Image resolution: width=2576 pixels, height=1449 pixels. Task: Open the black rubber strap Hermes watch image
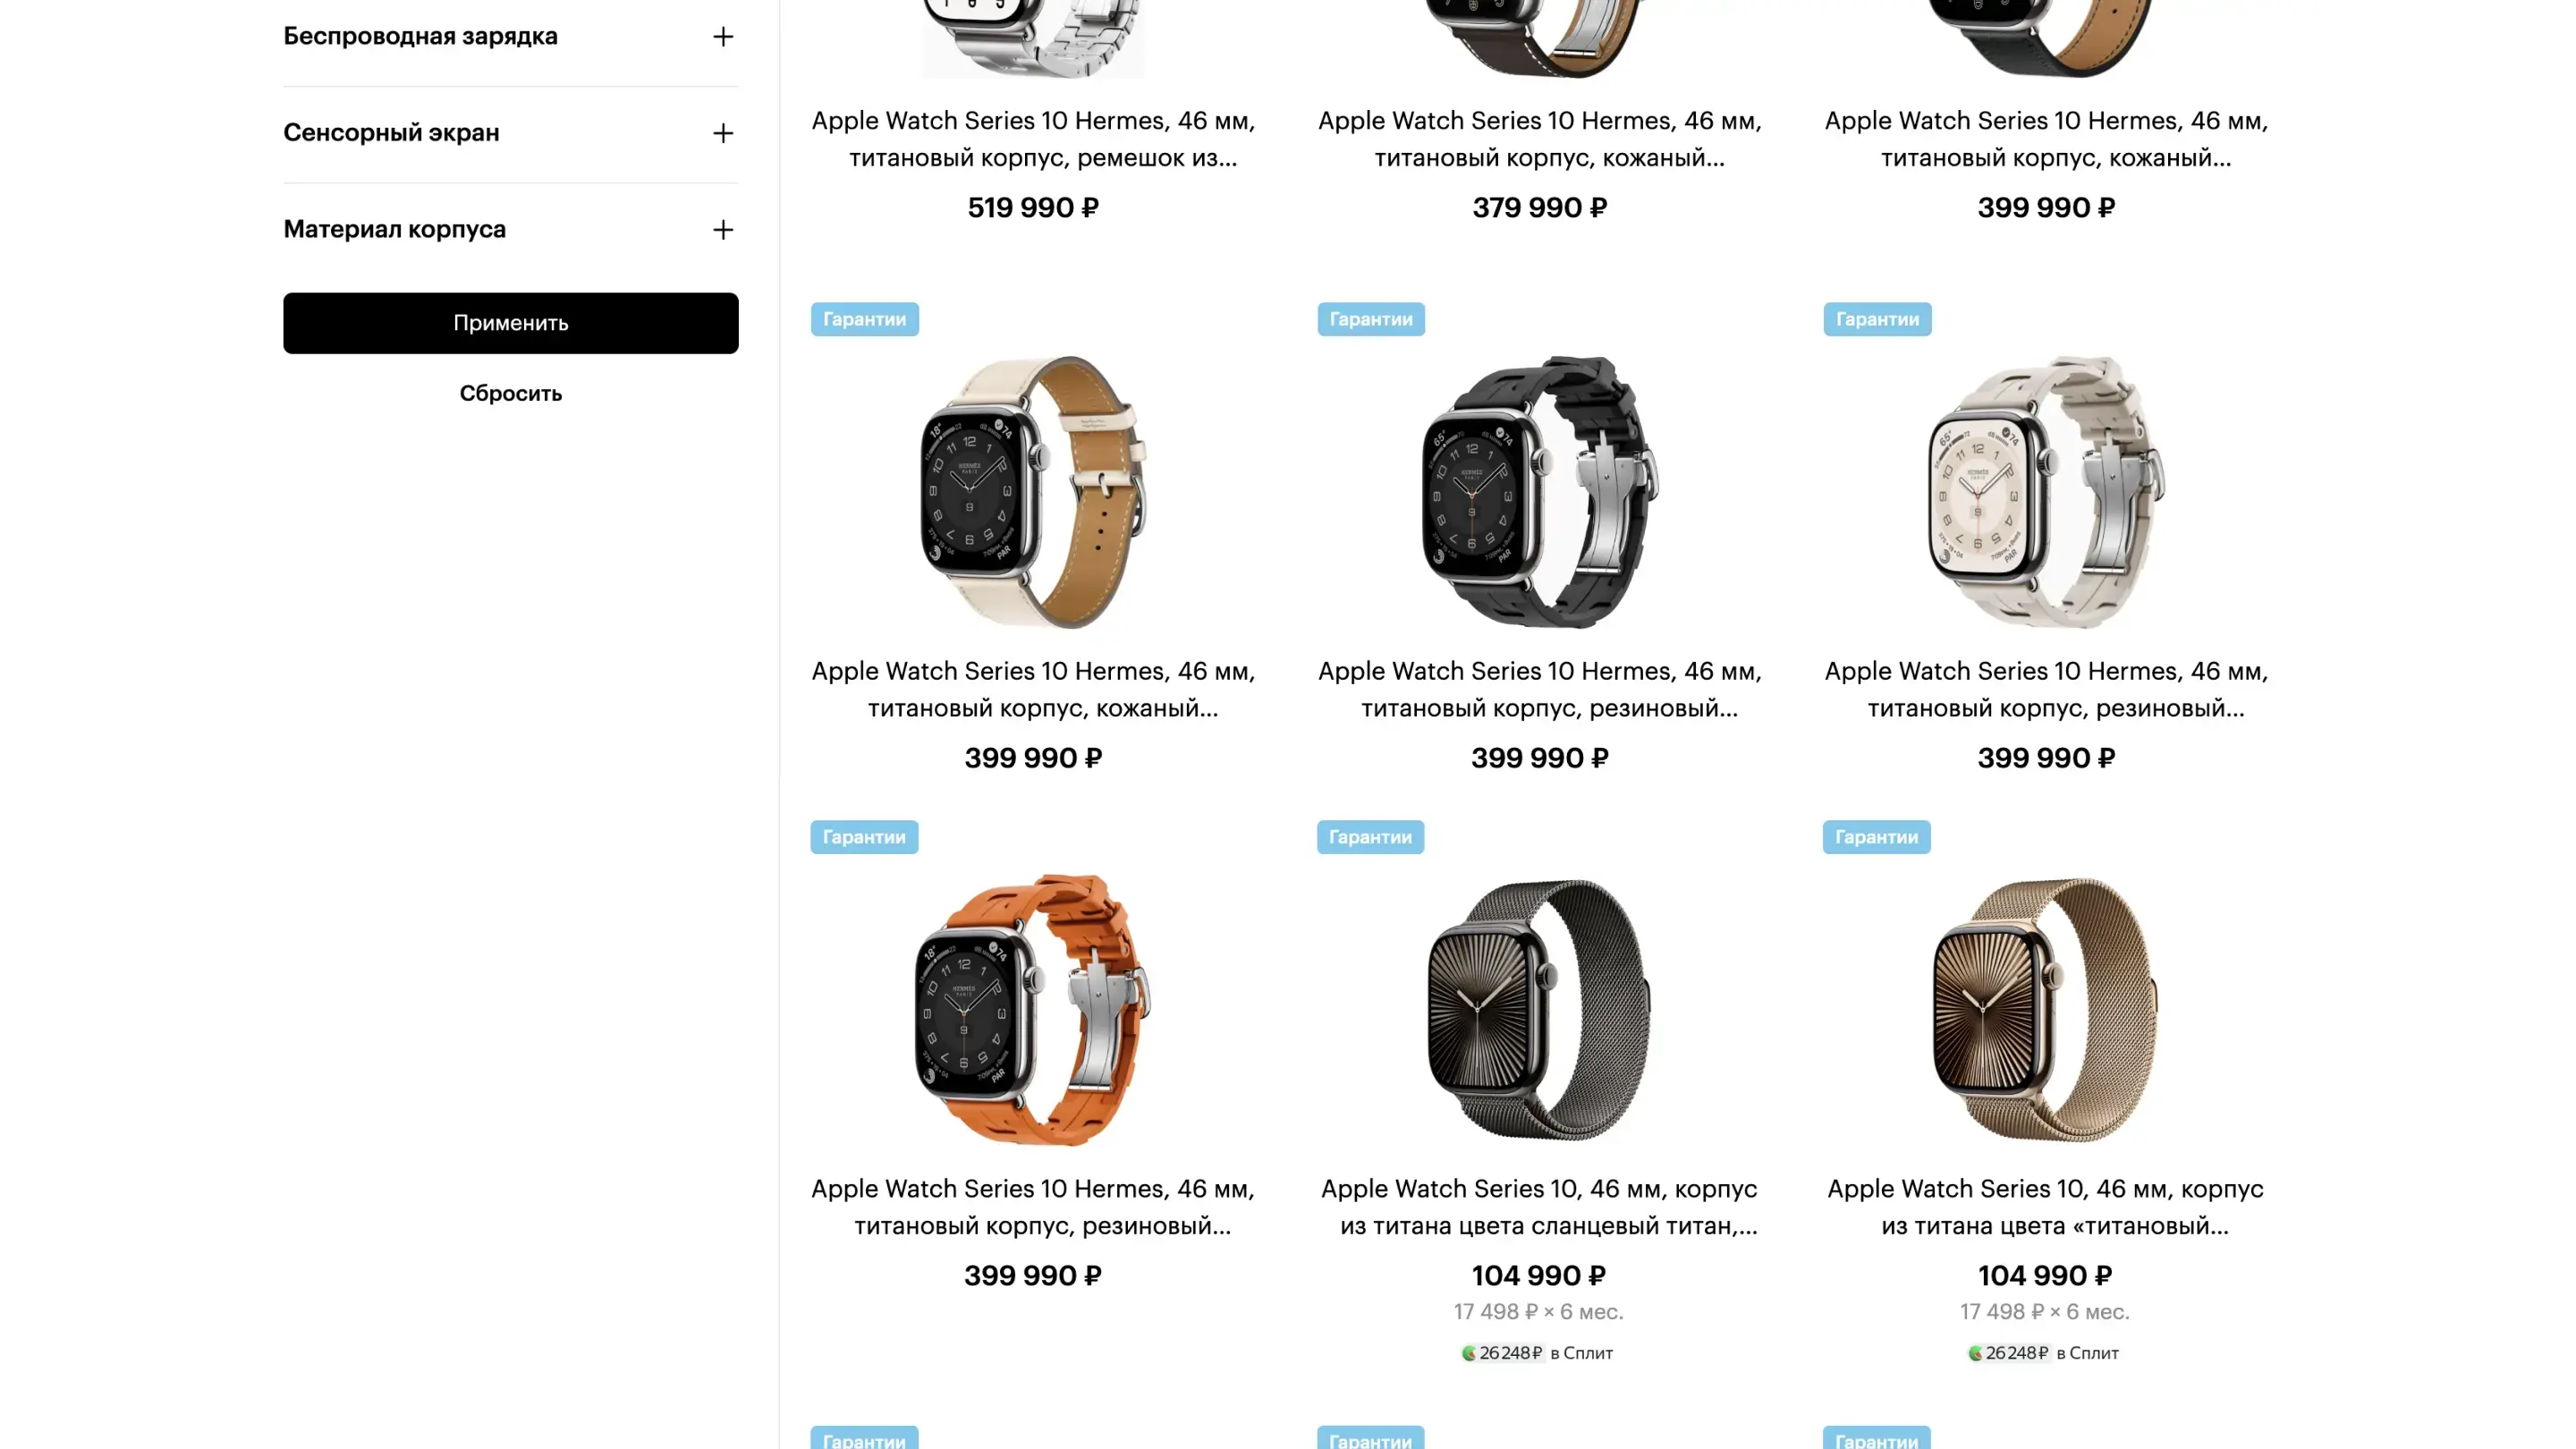1539,492
